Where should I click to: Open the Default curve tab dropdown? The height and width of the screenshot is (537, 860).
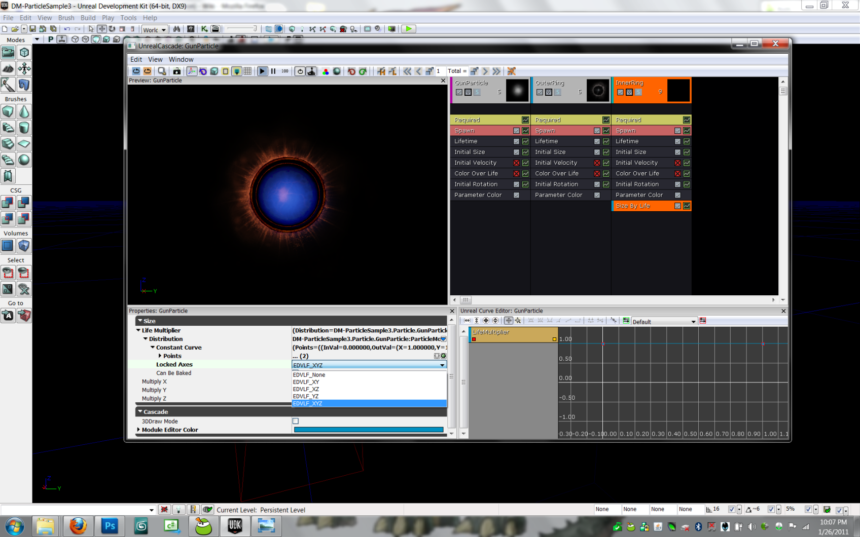coord(694,322)
